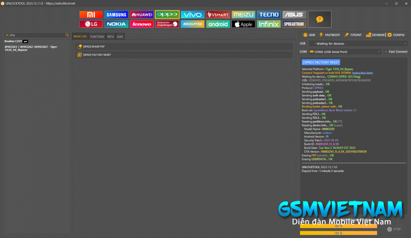Click the upper 100% progress bar
Screen dimensions: 411x238
(x=338, y=226)
